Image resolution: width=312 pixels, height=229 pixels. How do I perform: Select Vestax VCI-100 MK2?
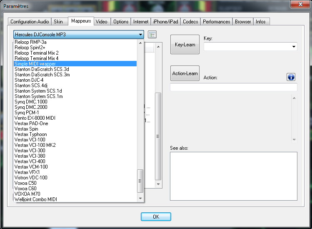pyautogui.click(x=75, y=145)
